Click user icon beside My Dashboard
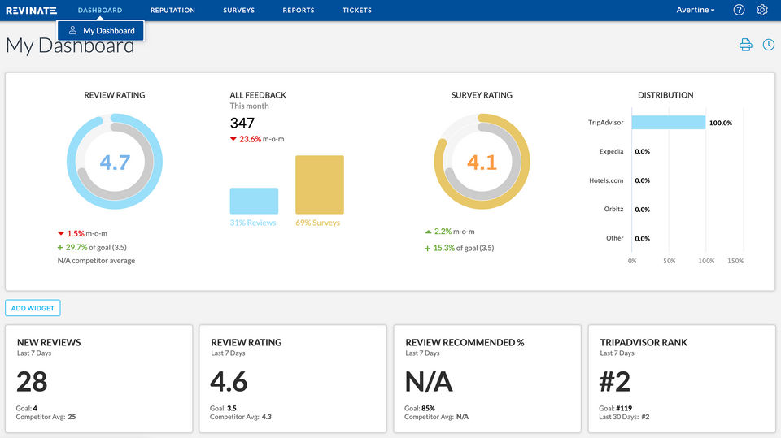Viewport: 781px width, 438px height. (72, 31)
